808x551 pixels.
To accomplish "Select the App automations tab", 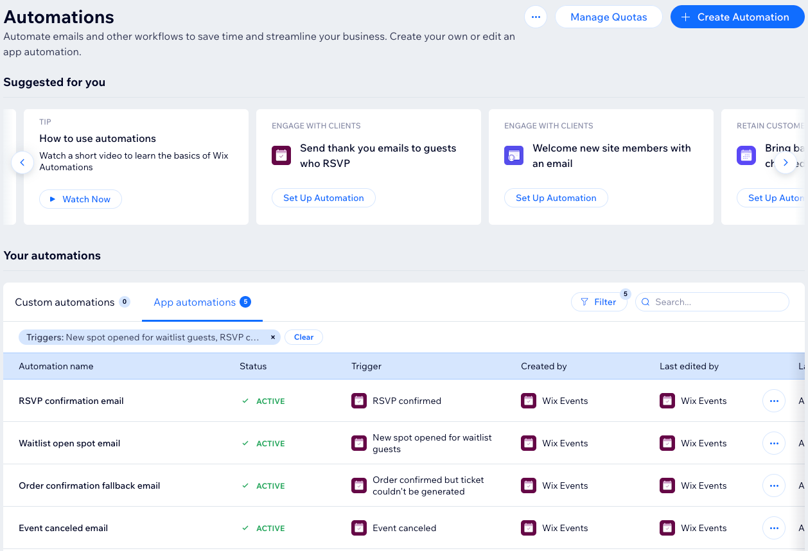I will (x=195, y=302).
